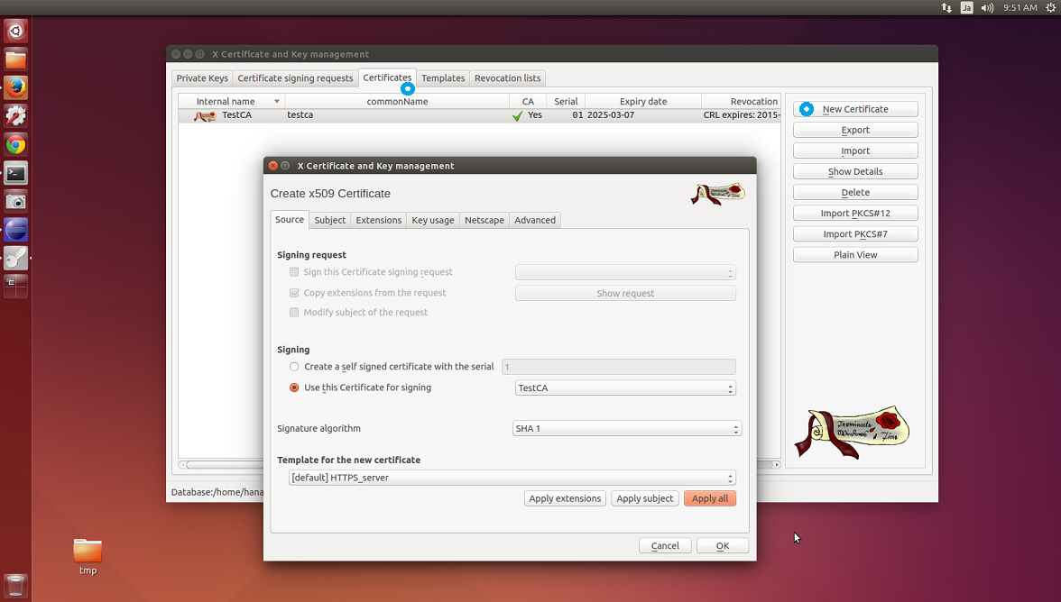
Task: Go to the Key usage tab
Action: tap(432, 220)
